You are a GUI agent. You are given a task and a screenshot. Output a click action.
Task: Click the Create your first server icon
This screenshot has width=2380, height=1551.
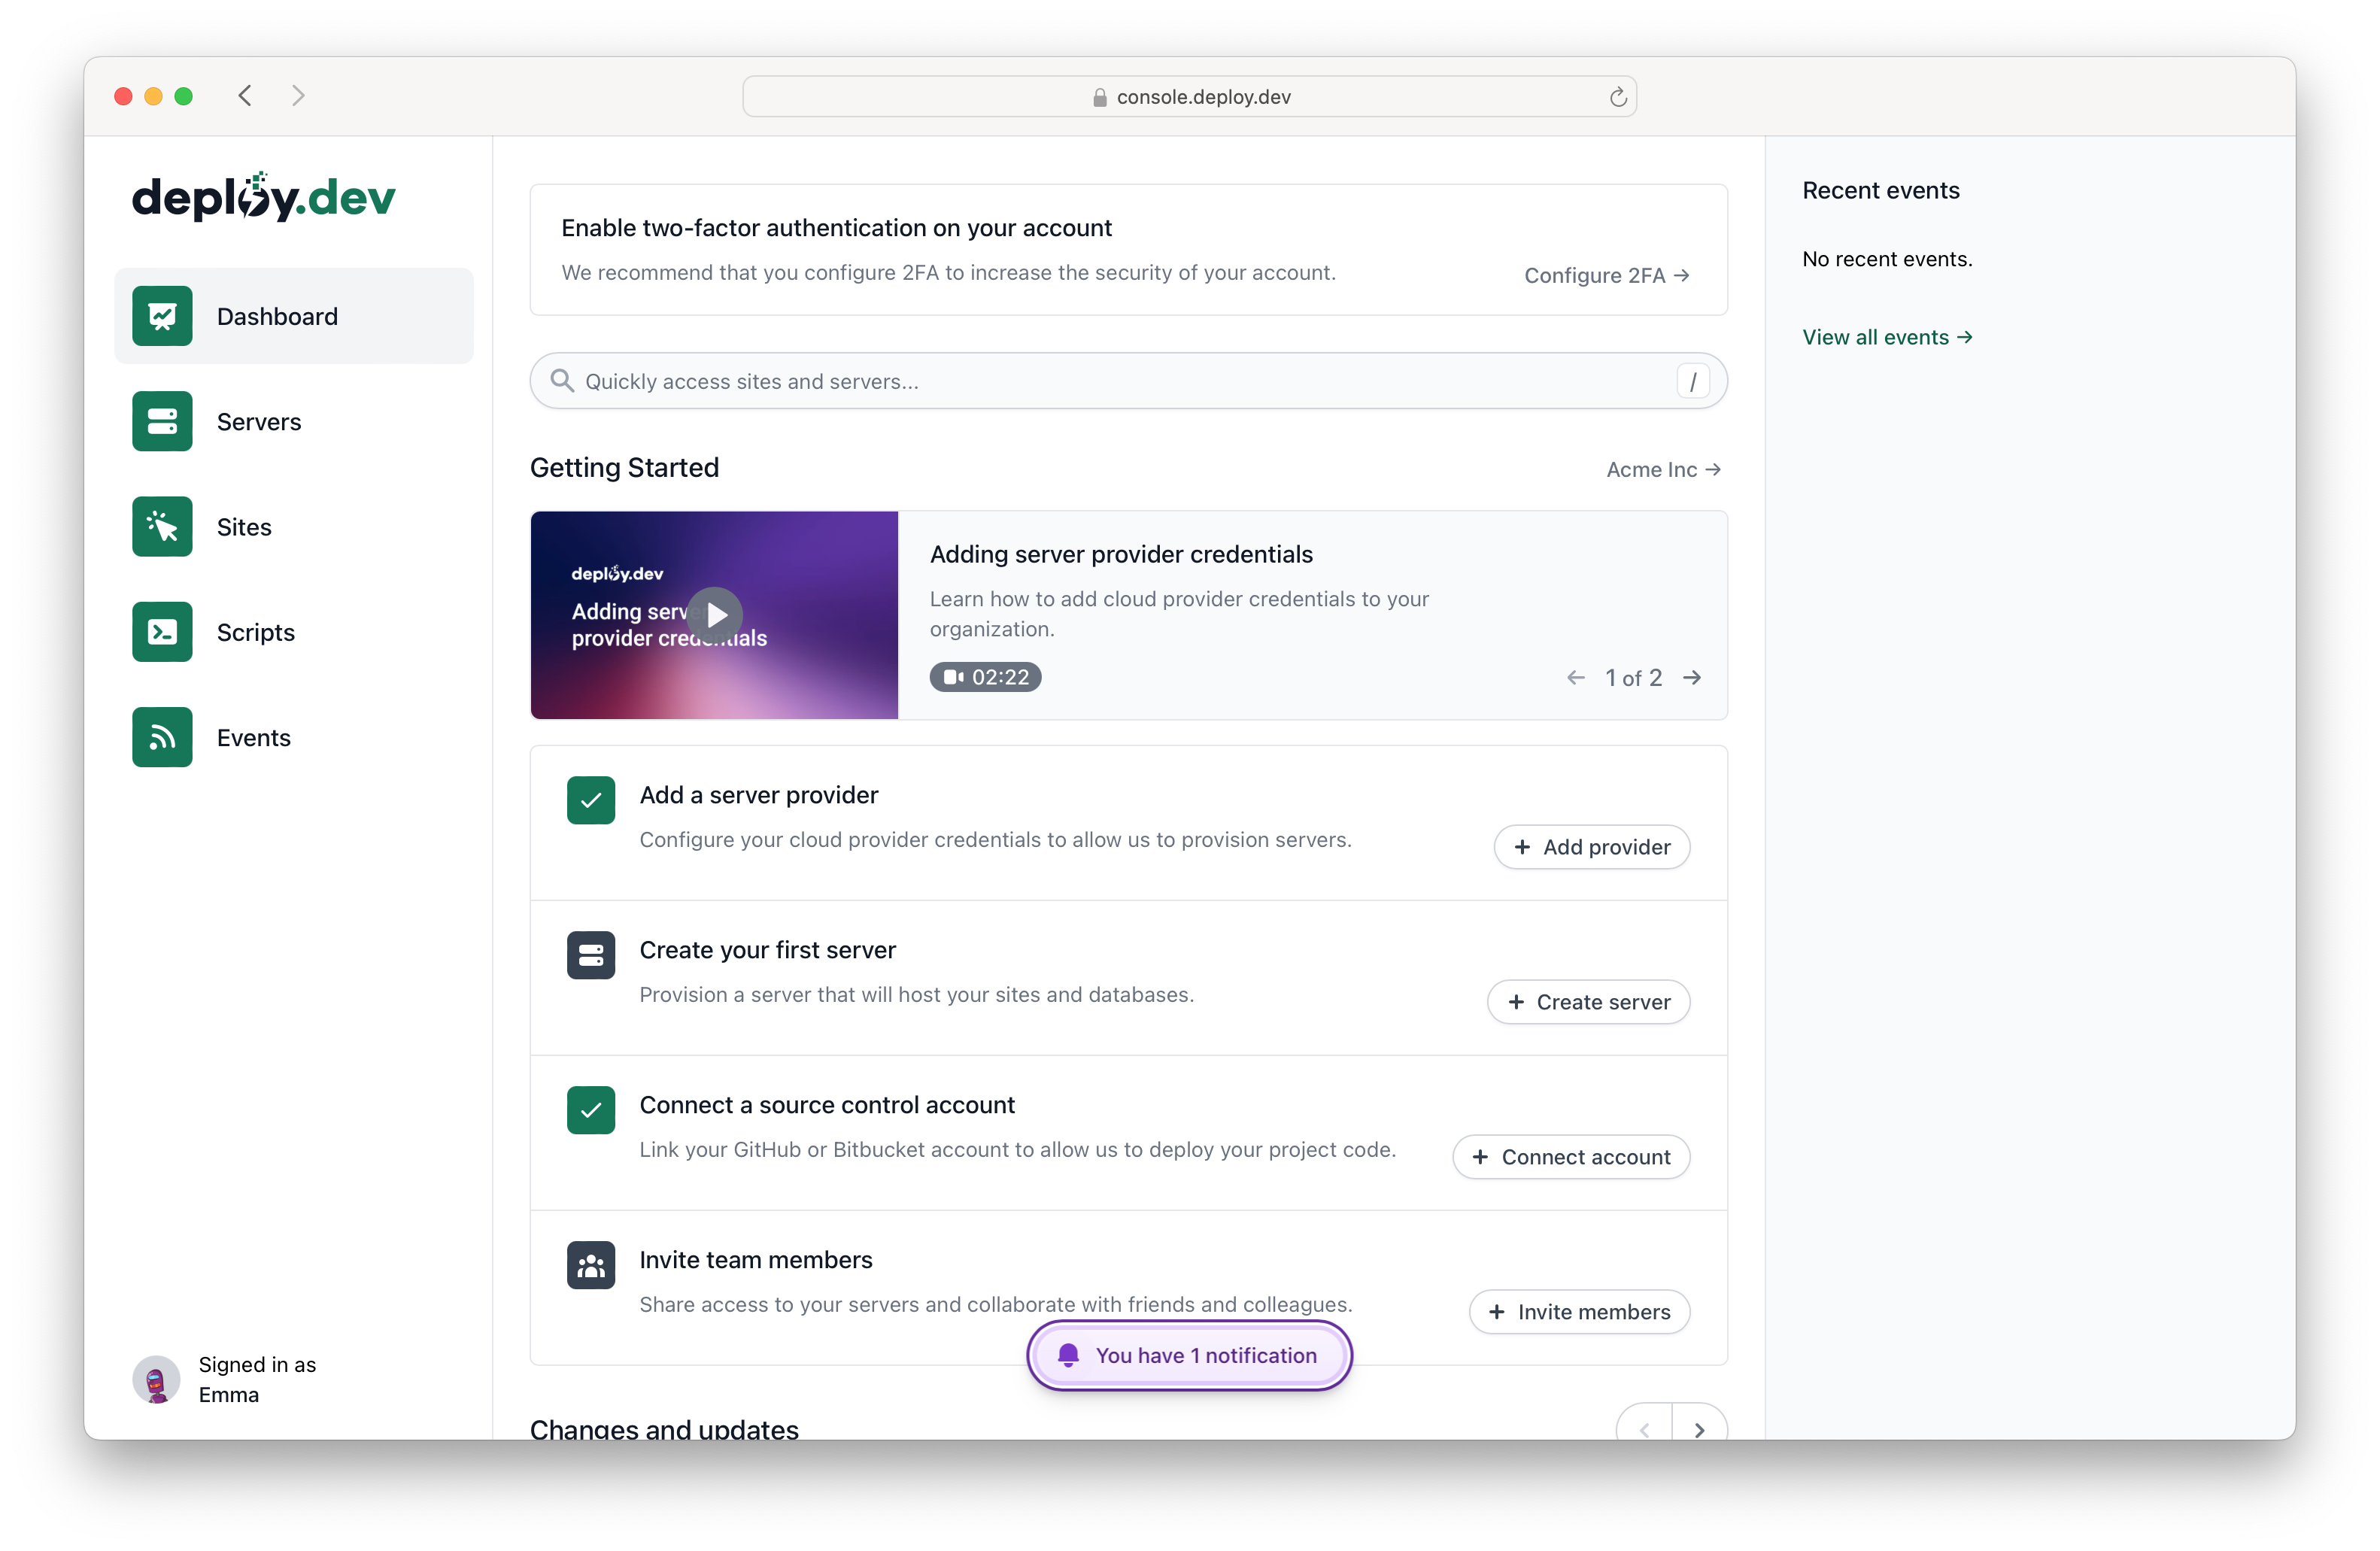(x=591, y=955)
